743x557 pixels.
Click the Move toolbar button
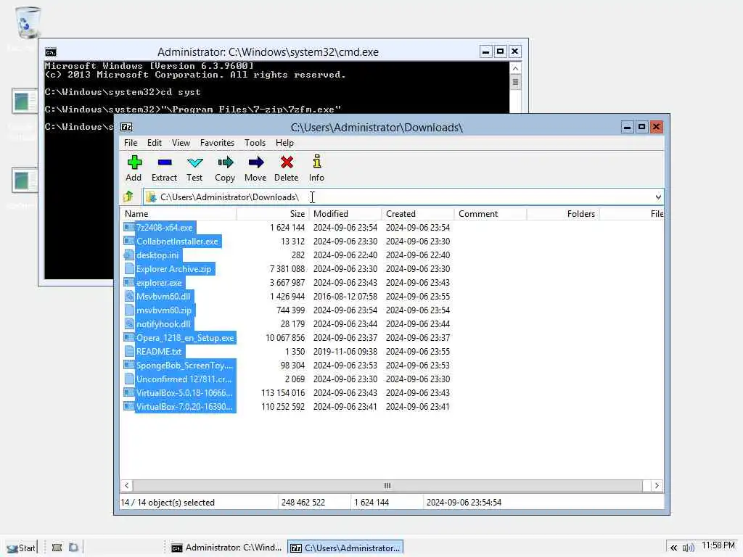(x=255, y=168)
